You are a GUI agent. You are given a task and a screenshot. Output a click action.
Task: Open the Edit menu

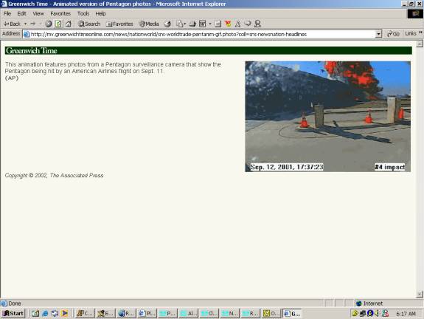coord(21,13)
